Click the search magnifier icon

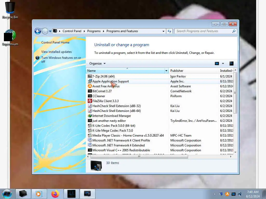point(234,31)
